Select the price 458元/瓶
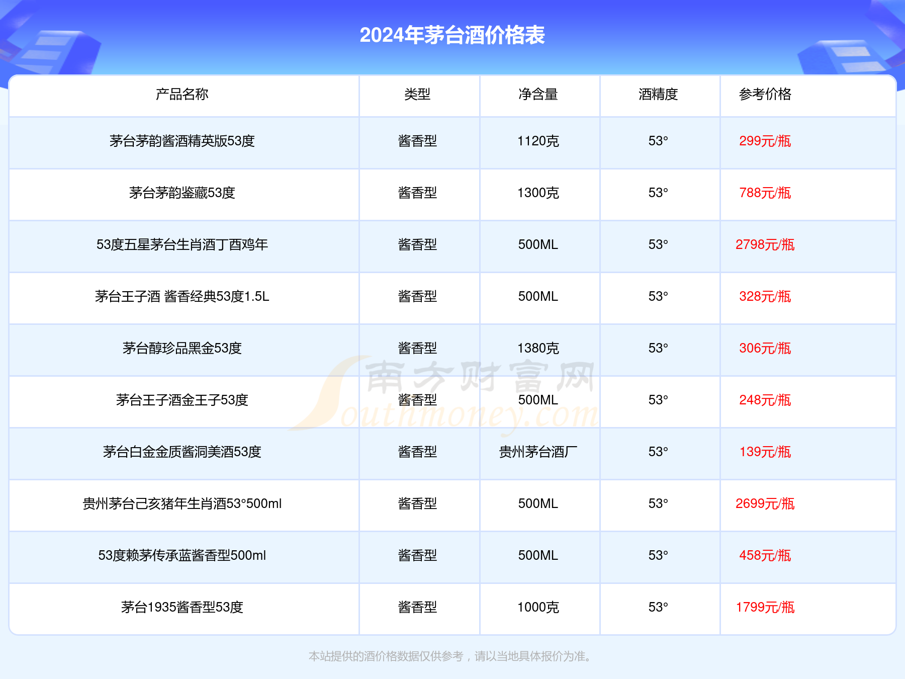Viewport: 905px width, 679px height. 765,555
